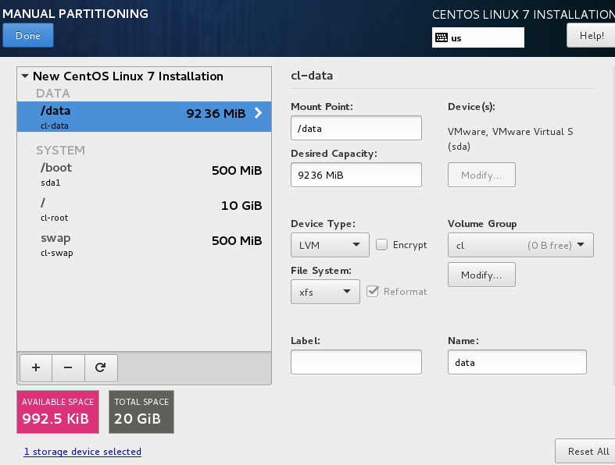Click the empty Label input field

coord(356,362)
